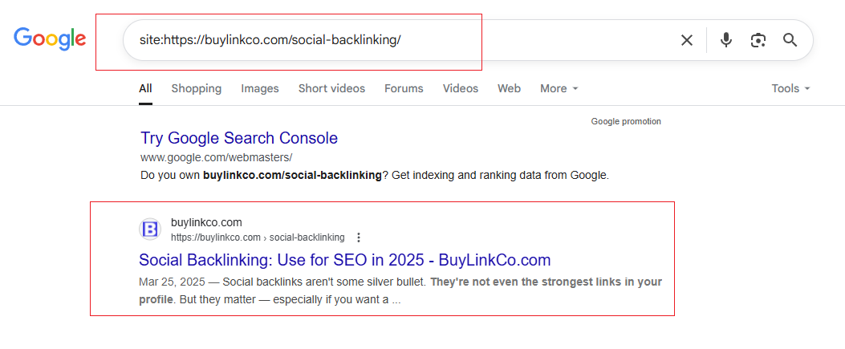Open the Forums tab
845x349 pixels.
tap(404, 88)
